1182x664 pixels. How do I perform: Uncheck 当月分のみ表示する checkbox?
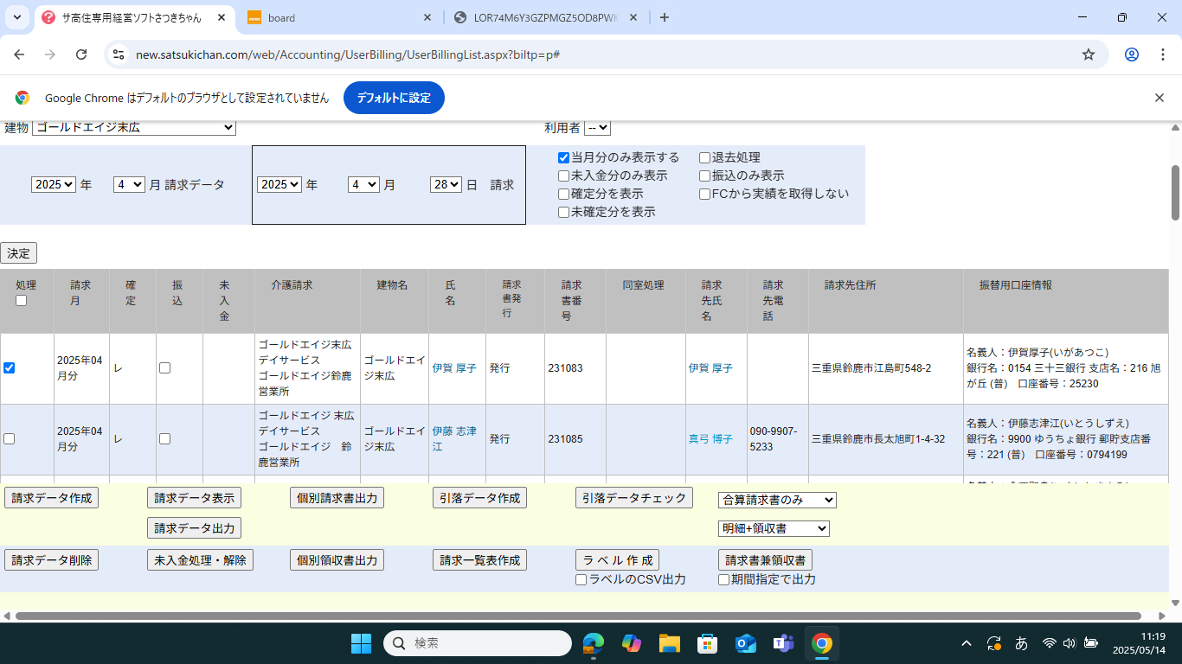[x=564, y=158]
